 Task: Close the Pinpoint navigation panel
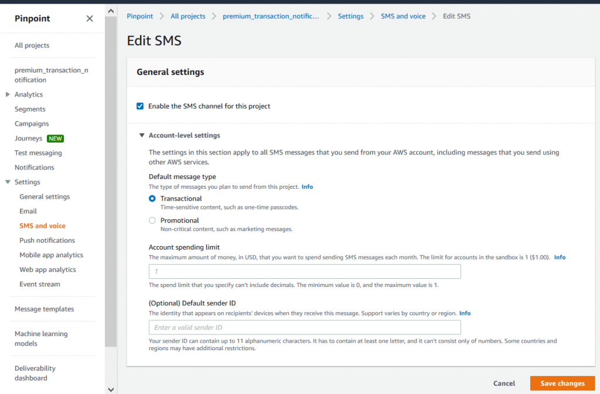pos(90,18)
